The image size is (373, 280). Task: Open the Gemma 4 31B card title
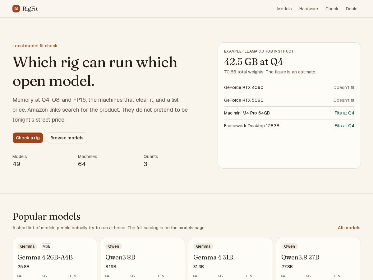coord(213,257)
